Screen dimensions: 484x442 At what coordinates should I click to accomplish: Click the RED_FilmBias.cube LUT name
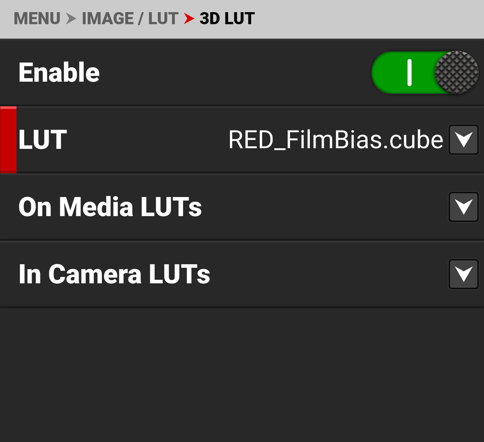[x=334, y=139]
